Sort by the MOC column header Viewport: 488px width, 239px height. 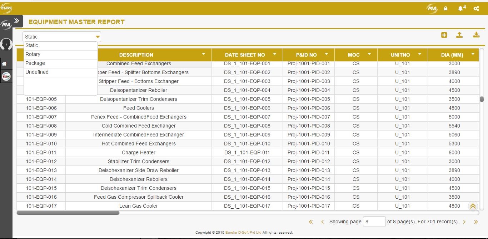point(354,55)
